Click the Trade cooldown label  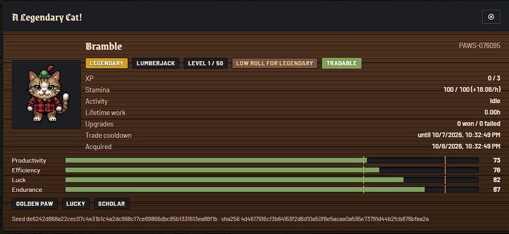pos(109,135)
